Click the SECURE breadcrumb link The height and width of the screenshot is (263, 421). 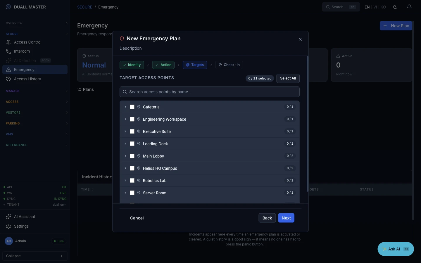[85, 7]
